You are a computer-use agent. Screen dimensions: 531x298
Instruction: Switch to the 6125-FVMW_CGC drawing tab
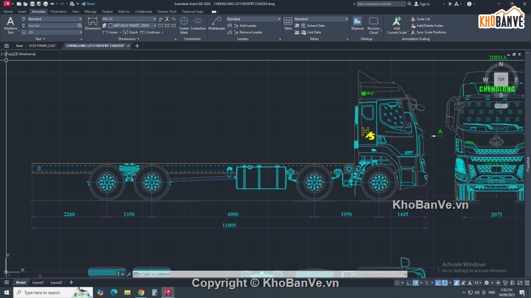click(42, 46)
